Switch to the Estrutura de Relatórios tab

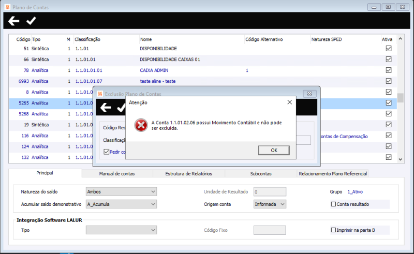tap(188, 173)
